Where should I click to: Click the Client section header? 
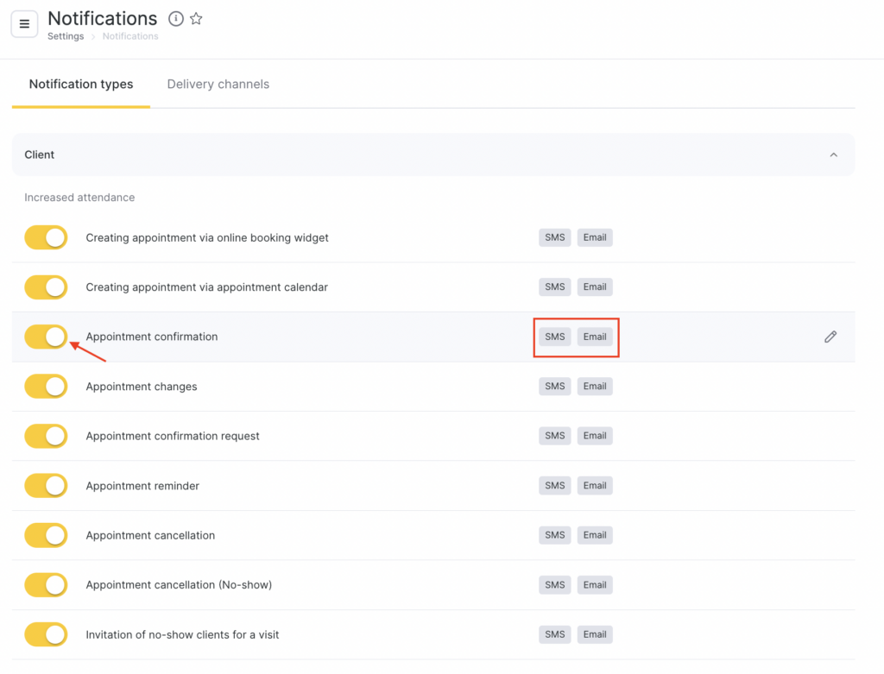(x=40, y=155)
